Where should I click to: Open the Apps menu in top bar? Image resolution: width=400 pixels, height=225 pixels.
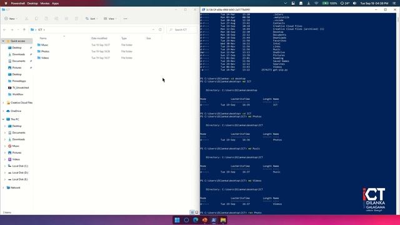click(56, 3)
